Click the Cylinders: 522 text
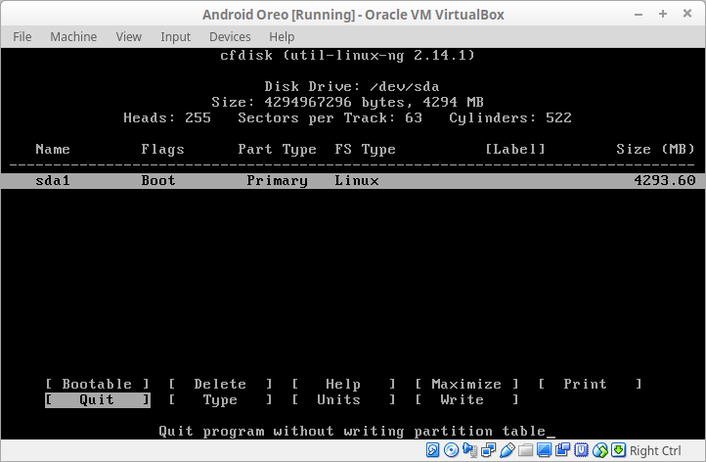Image resolution: width=706 pixels, height=462 pixels. tap(510, 118)
